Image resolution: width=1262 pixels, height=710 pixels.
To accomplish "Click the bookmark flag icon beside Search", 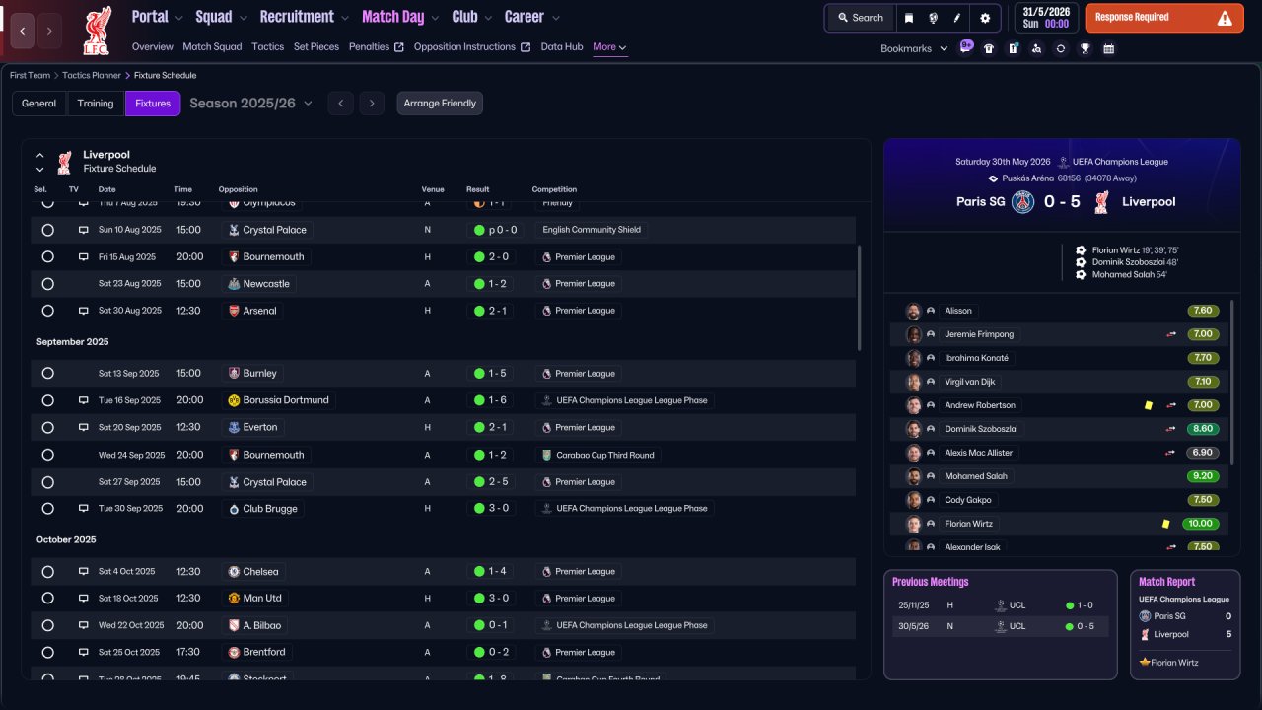I will pyautogui.click(x=908, y=18).
